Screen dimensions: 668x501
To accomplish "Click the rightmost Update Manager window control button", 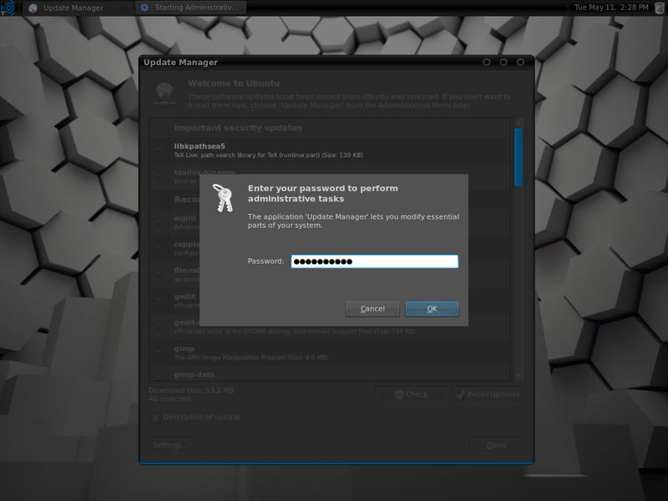I will pos(520,62).
